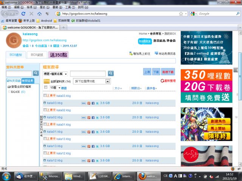
Task: Click the all folders yellow folder icon
Action: [x=47, y=81]
